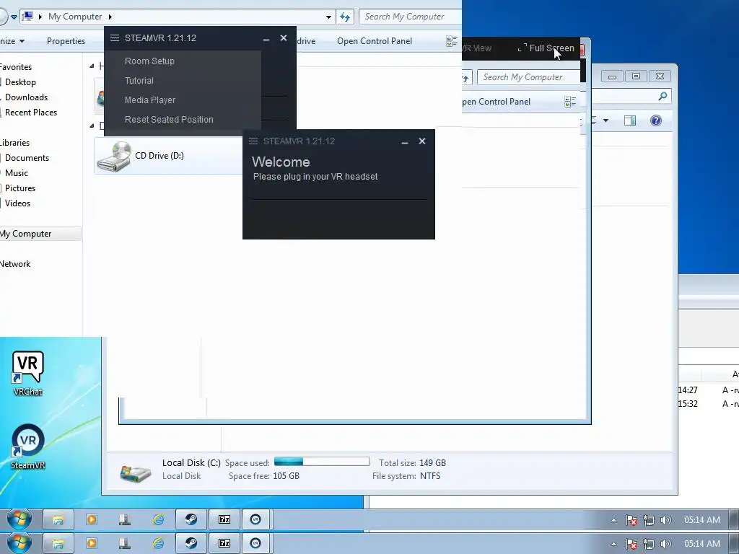Select Network in navigation pane
739x554 pixels.
click(15, 264)
